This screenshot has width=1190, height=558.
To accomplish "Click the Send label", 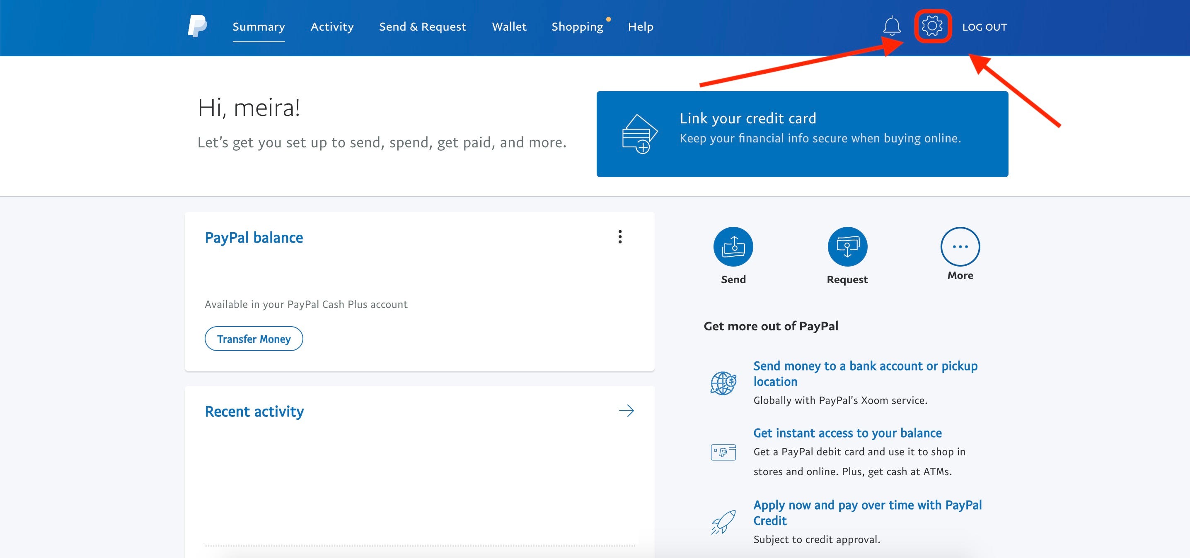I will tap(733, 279).
